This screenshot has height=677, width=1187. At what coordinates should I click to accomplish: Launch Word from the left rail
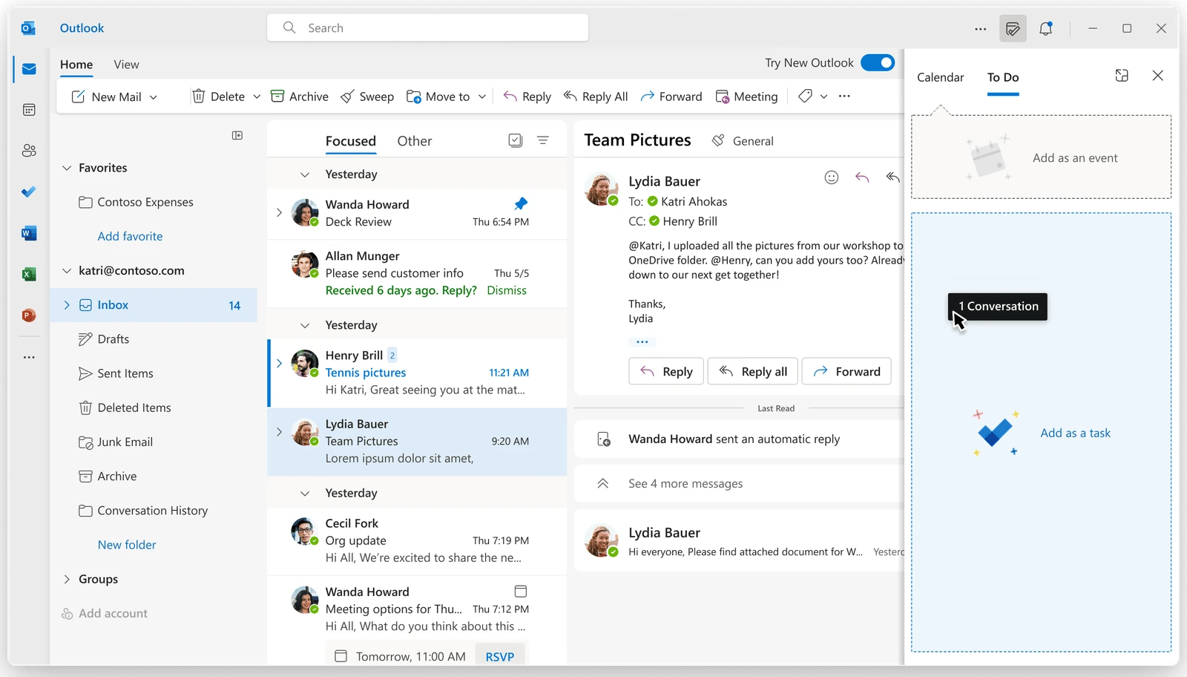29,233
